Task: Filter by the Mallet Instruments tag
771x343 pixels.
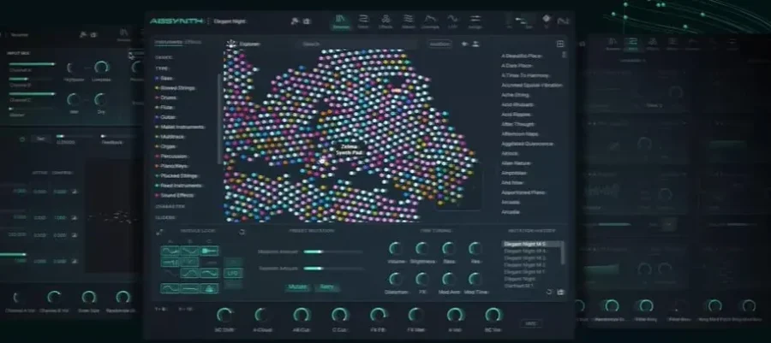Action: tap(181, 127)
